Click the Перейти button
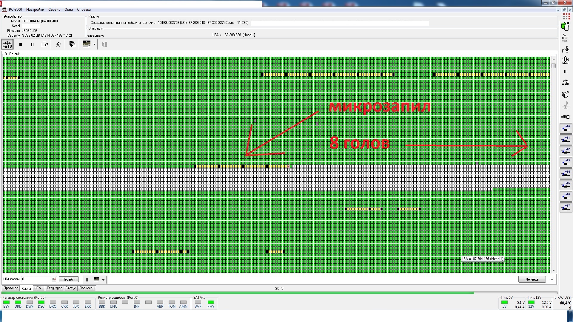This screenshot has width=573, height=322. [x=69, y=279]
